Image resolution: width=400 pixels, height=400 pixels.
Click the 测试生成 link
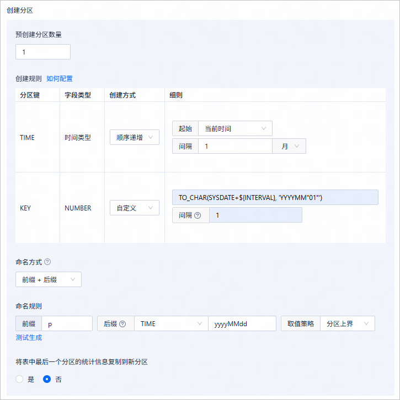pos(29,338)
